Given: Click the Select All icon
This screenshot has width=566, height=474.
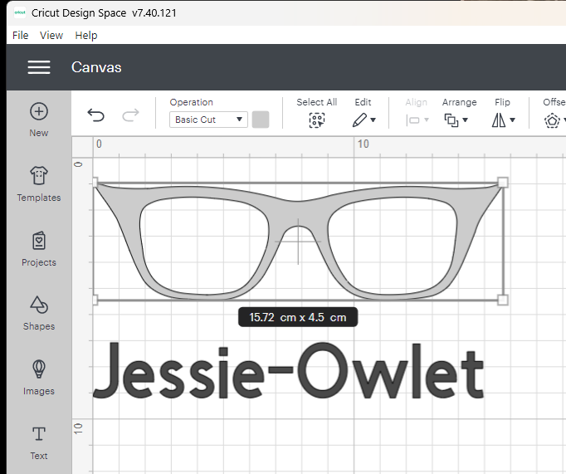Looking at the screenshot, I should (x=316, y=120).
